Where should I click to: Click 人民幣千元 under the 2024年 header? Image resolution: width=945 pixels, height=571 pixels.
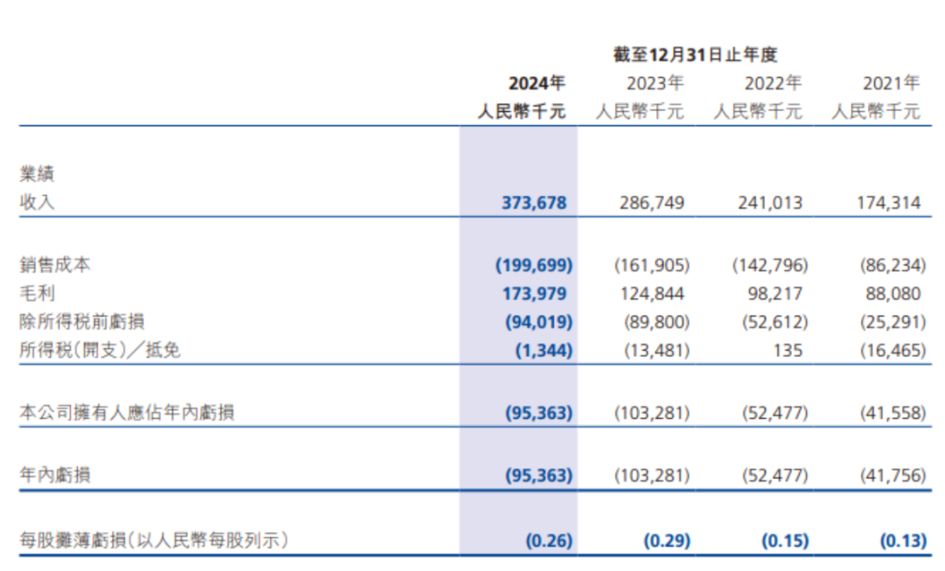pyautogui.click(x=521, y=111)
